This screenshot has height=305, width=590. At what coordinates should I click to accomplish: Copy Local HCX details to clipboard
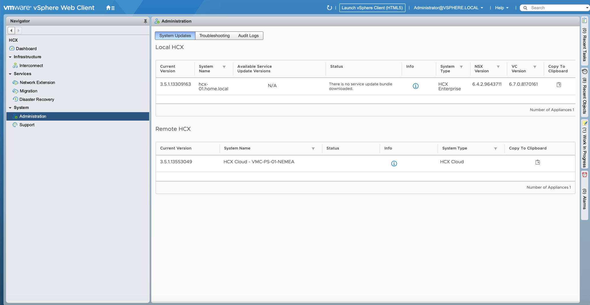pos(559,85)
